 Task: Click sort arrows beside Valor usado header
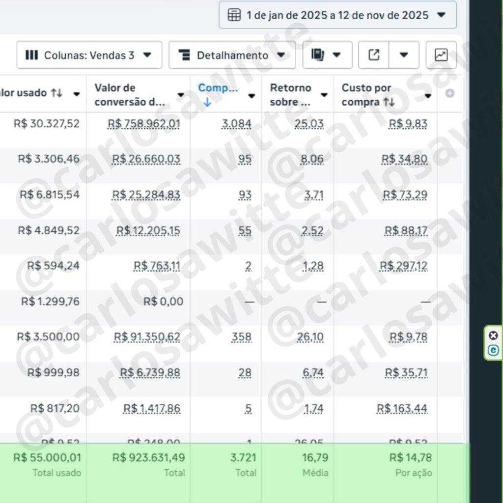(56, 93)
